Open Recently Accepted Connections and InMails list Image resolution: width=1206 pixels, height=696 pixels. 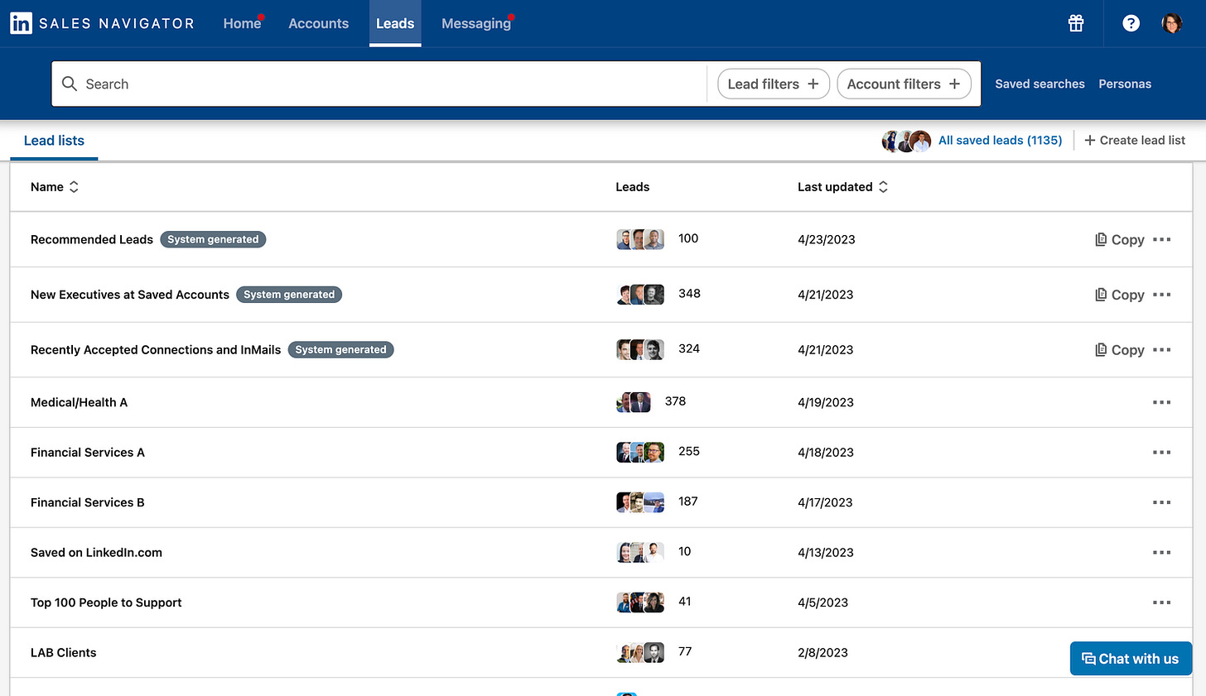pyautogui.click(x=156, y=350)
